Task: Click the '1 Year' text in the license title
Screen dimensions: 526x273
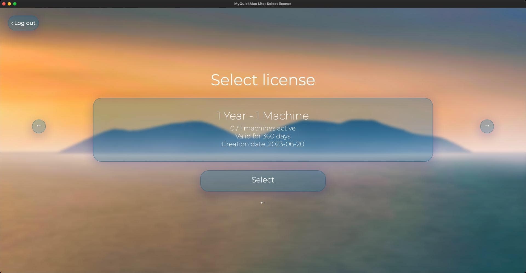Action: [x=231, y=116]
